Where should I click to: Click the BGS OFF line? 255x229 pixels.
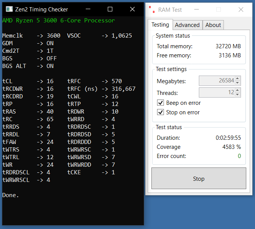[x=30, y=58]
